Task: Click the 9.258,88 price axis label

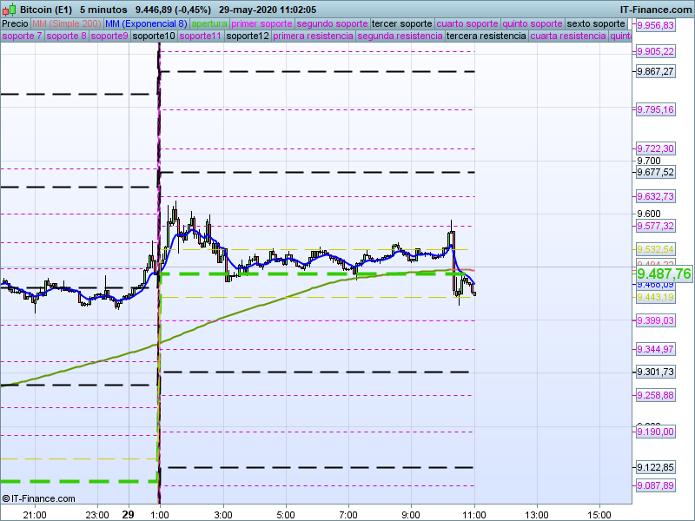Action: 655,395
